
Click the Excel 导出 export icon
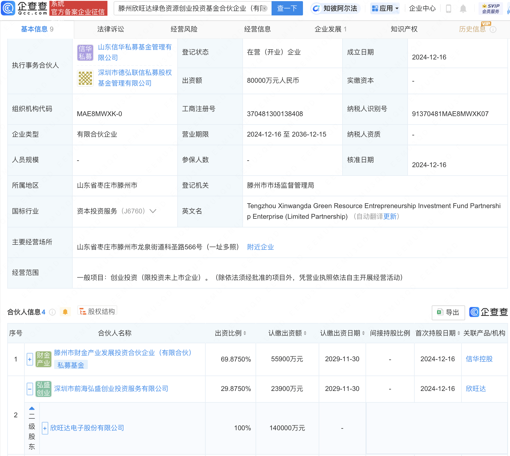(x=448, y=312)
